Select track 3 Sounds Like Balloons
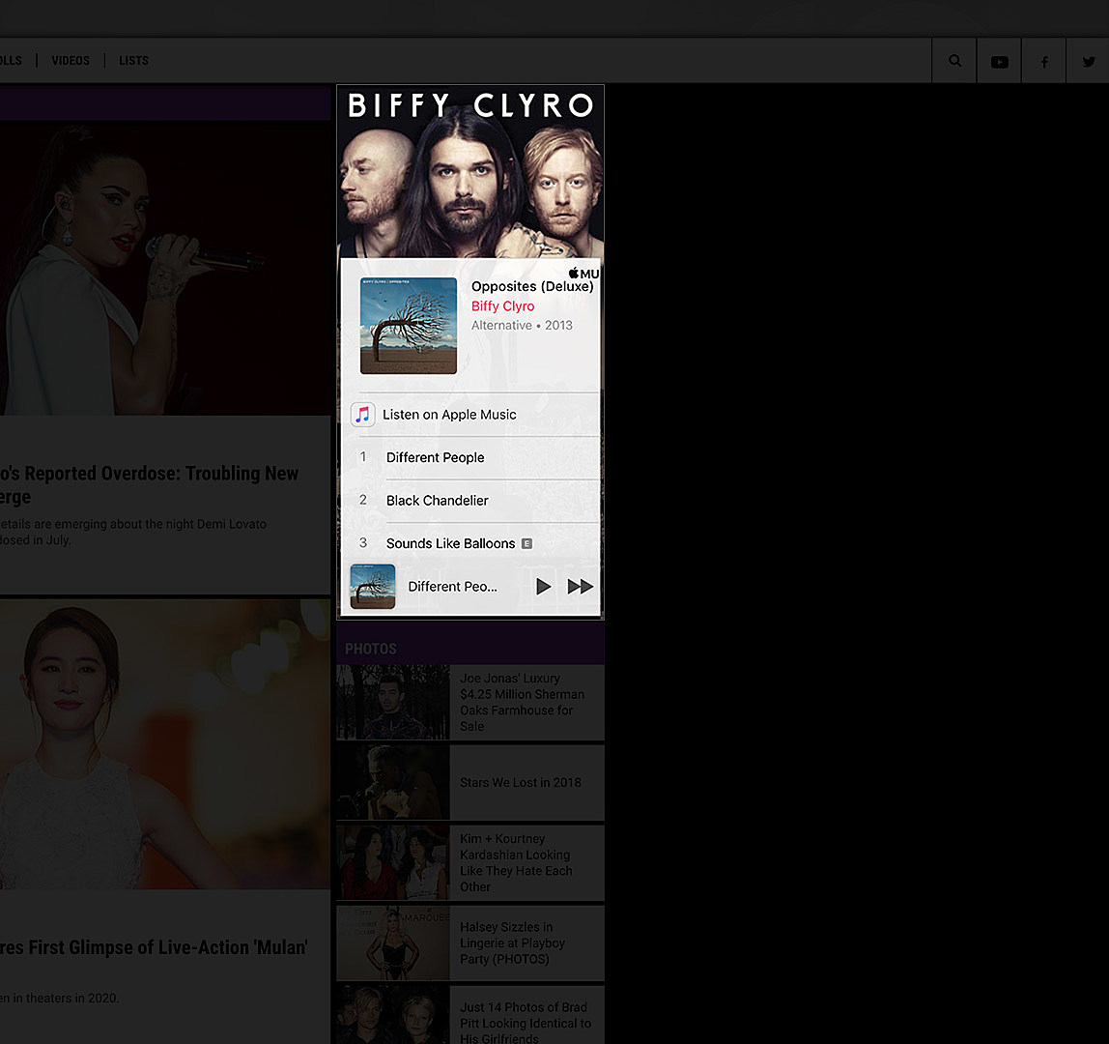Screen dimensions: 1109x1044 [x=470, y=543]
